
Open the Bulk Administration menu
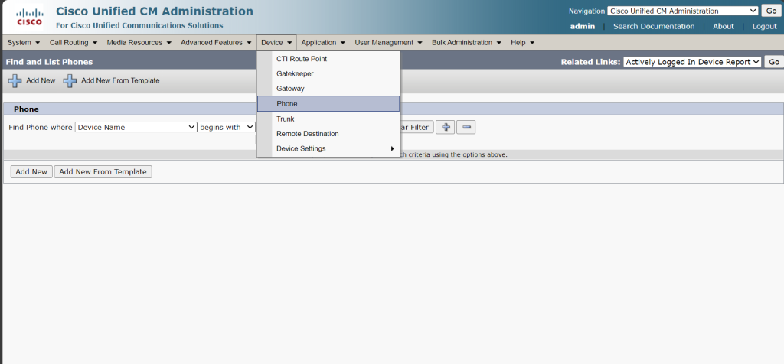tap(466, 42)
